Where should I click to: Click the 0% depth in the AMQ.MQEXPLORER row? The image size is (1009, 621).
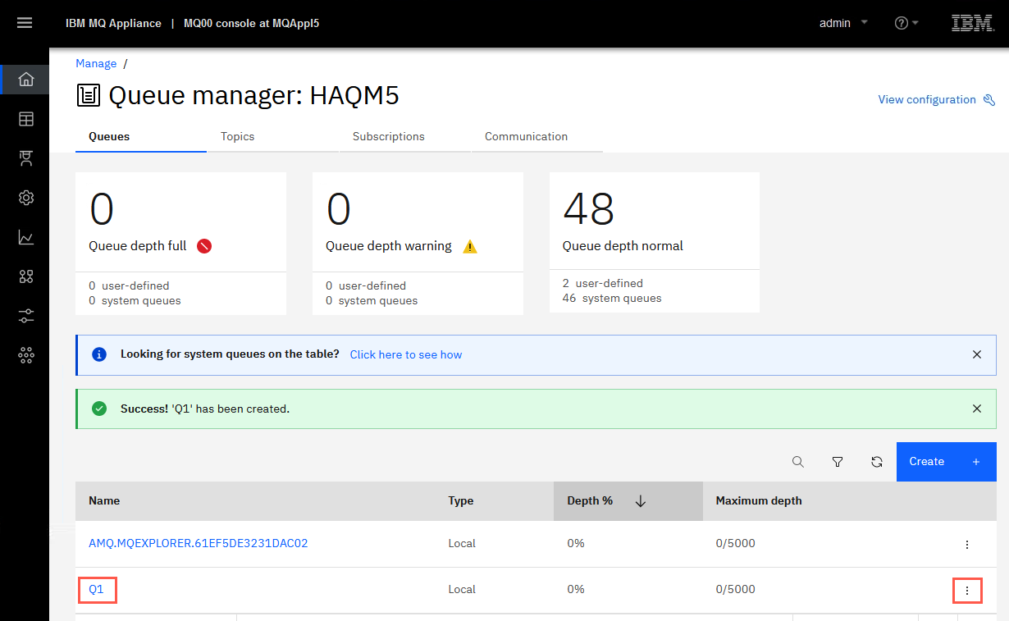pyautogui.click(x=576, y=543)
